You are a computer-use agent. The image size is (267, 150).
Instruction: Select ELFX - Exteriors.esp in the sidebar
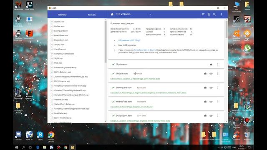click(x=63, y=72)
